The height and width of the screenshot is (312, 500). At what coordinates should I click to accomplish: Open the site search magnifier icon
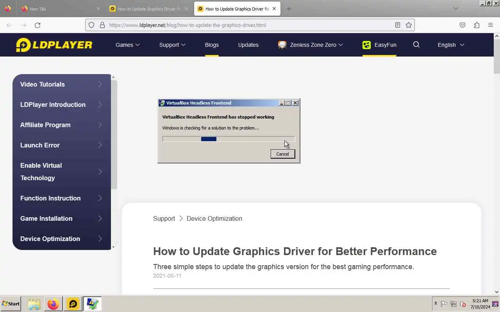(416, 45)
